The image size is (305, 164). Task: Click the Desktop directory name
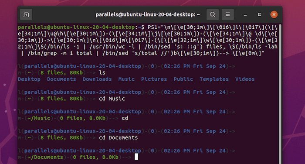(29, 79)
